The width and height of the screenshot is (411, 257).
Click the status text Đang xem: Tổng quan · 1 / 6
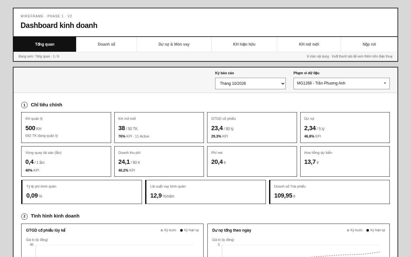pos(39,57)
